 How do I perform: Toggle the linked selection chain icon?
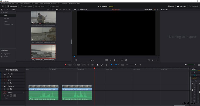[x=102, y=65]
